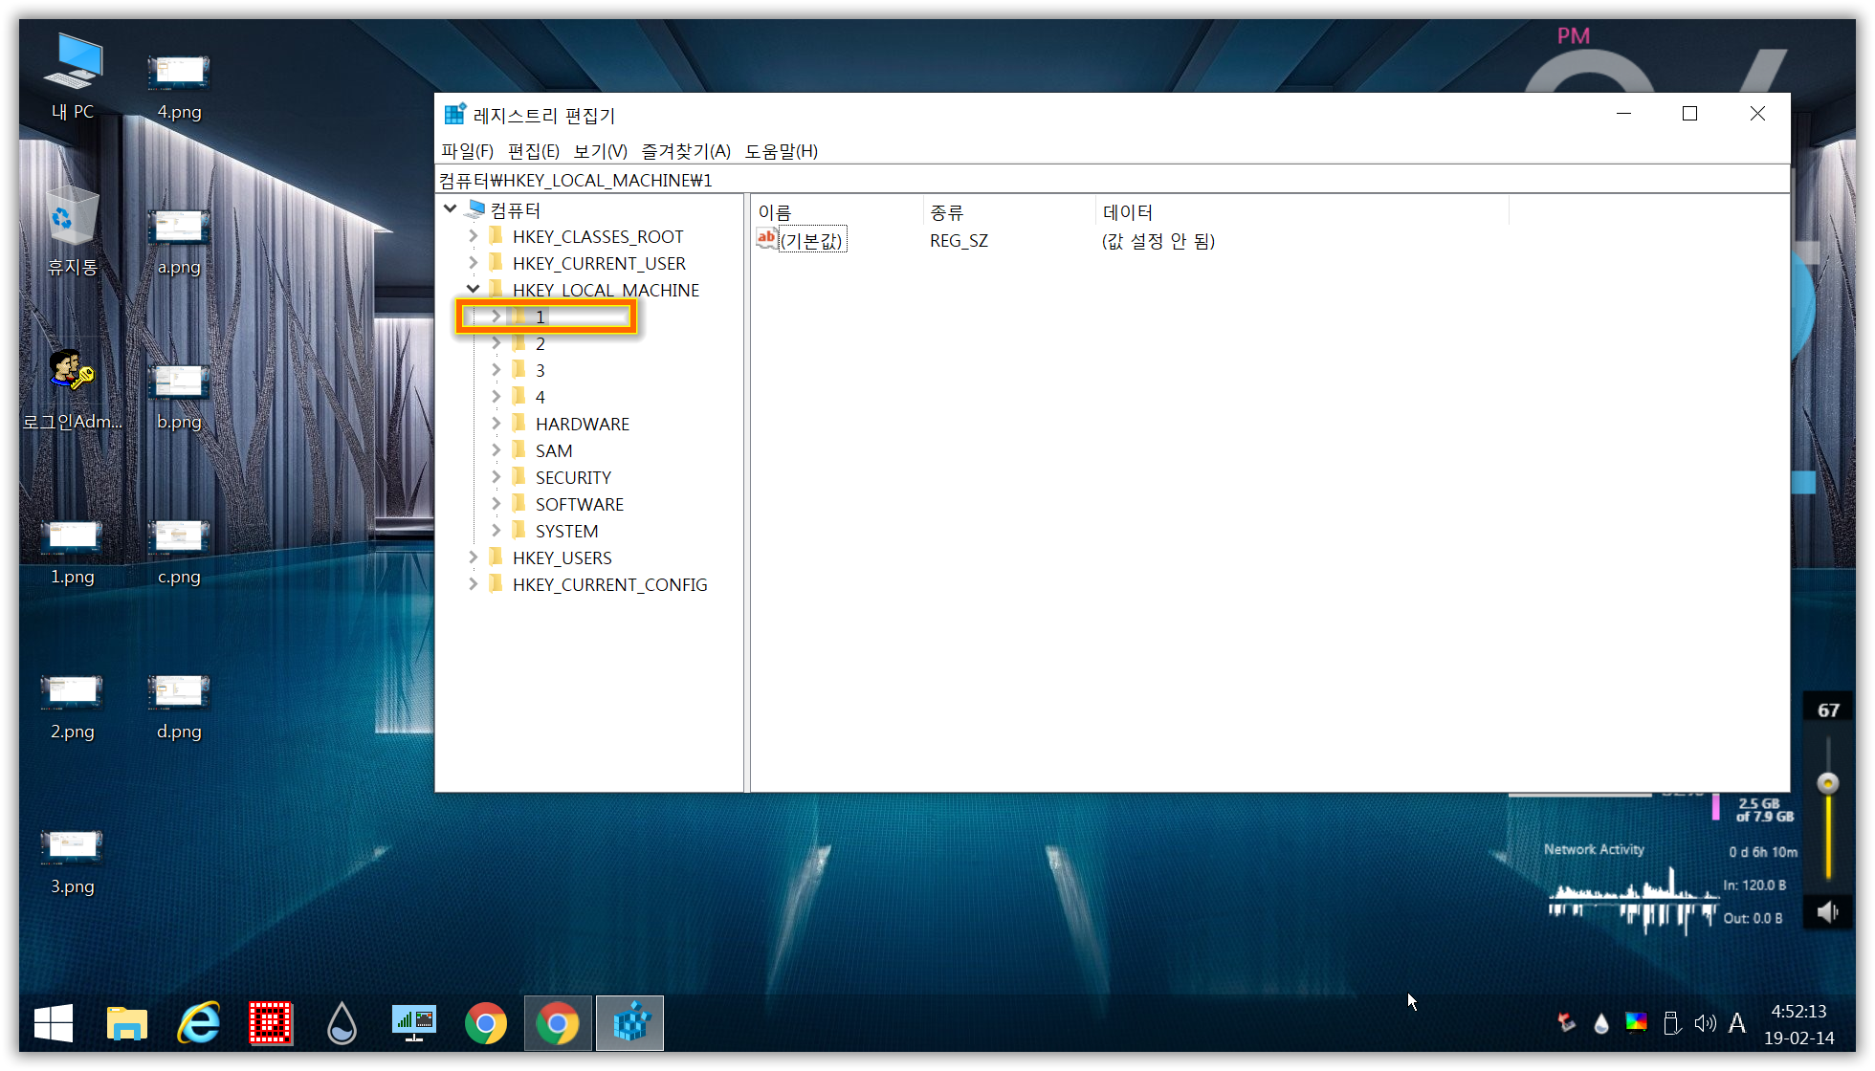
Task: Open the 휴지통 recycle bin icon
Action: pyautogui.click(x=73, y=231)
